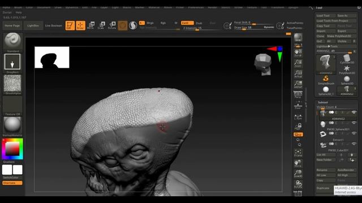Open the Preferences menu
362x203 pixels.
(x=196, y=7)
